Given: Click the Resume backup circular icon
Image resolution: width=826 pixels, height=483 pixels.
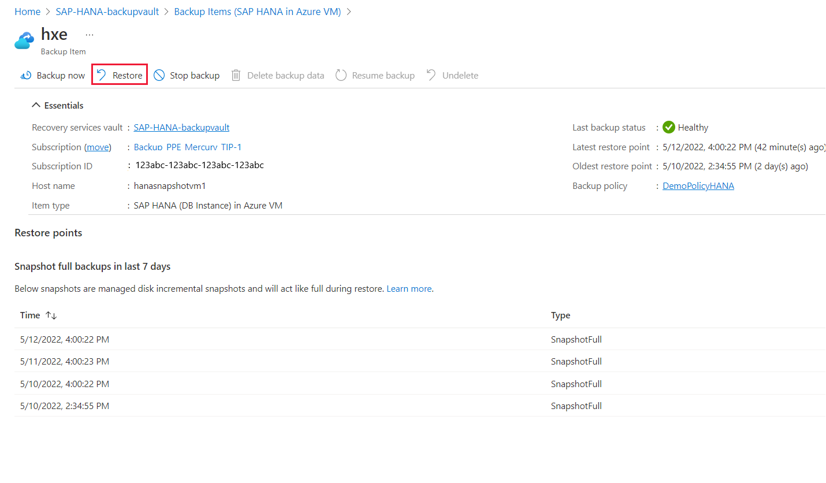Looking at the screenshot, I should click(341, 75).
